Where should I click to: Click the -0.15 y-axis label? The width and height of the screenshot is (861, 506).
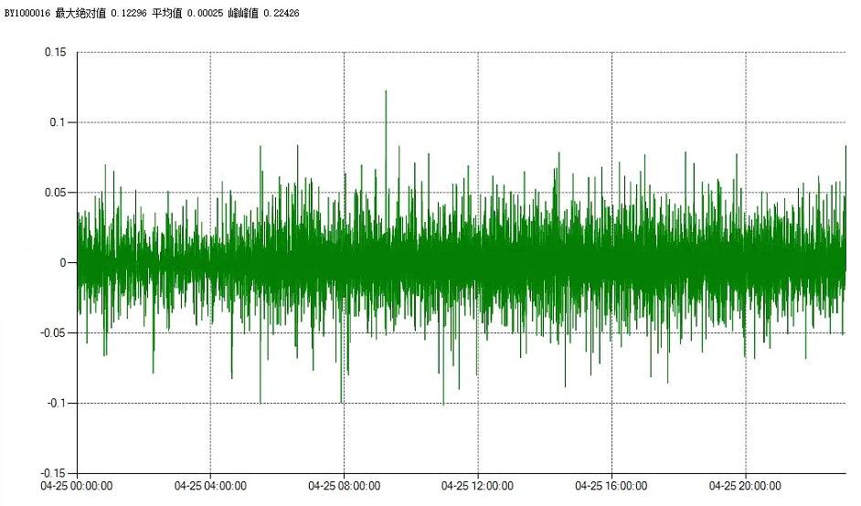(x=53, y=473)
